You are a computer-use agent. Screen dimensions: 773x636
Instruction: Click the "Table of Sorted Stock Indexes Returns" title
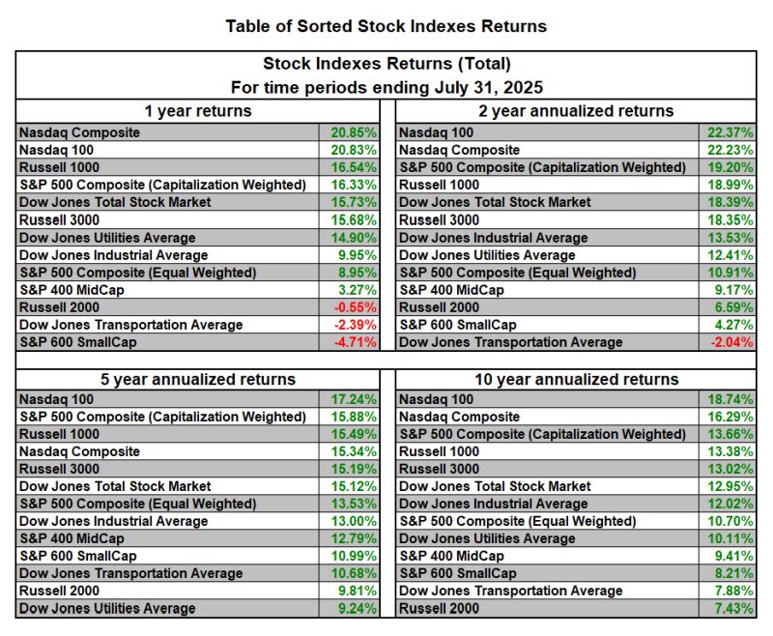pyautogui.click(x=386, y=26)
